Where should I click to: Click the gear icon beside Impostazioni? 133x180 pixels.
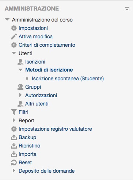(14, 28)
